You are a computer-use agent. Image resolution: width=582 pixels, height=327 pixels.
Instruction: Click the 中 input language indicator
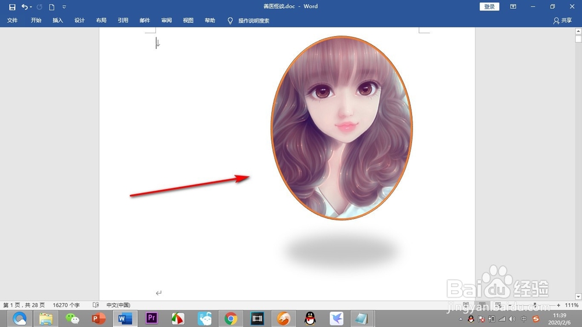[524, 319]
